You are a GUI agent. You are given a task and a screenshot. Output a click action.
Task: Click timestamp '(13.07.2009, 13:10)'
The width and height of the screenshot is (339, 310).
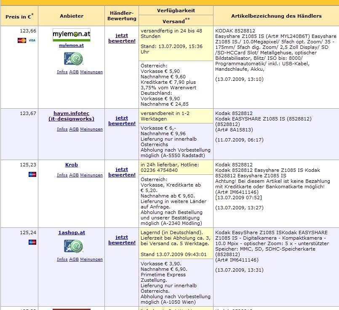click(239, 79)
